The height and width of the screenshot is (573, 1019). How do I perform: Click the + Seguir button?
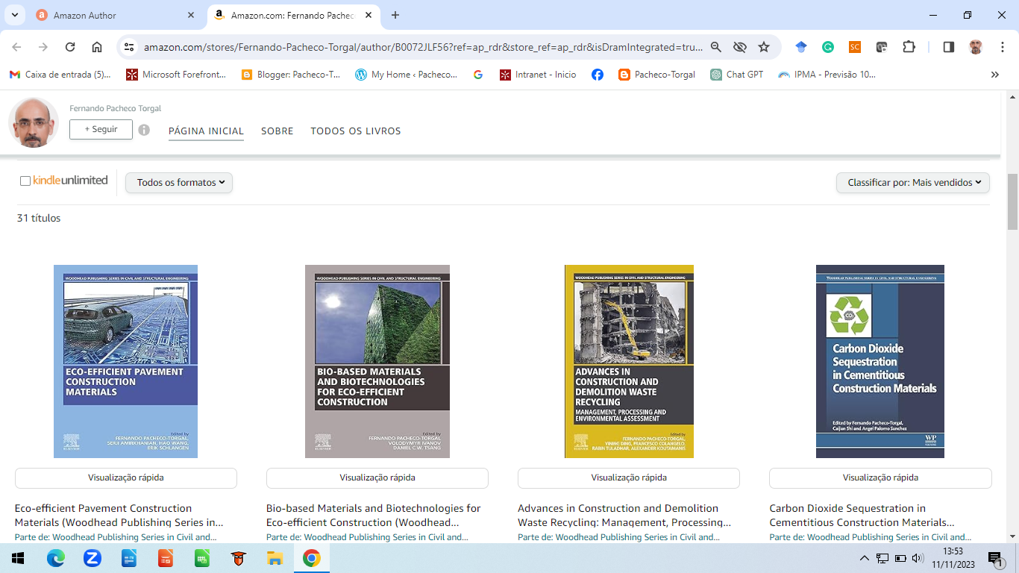coord(101,129)
